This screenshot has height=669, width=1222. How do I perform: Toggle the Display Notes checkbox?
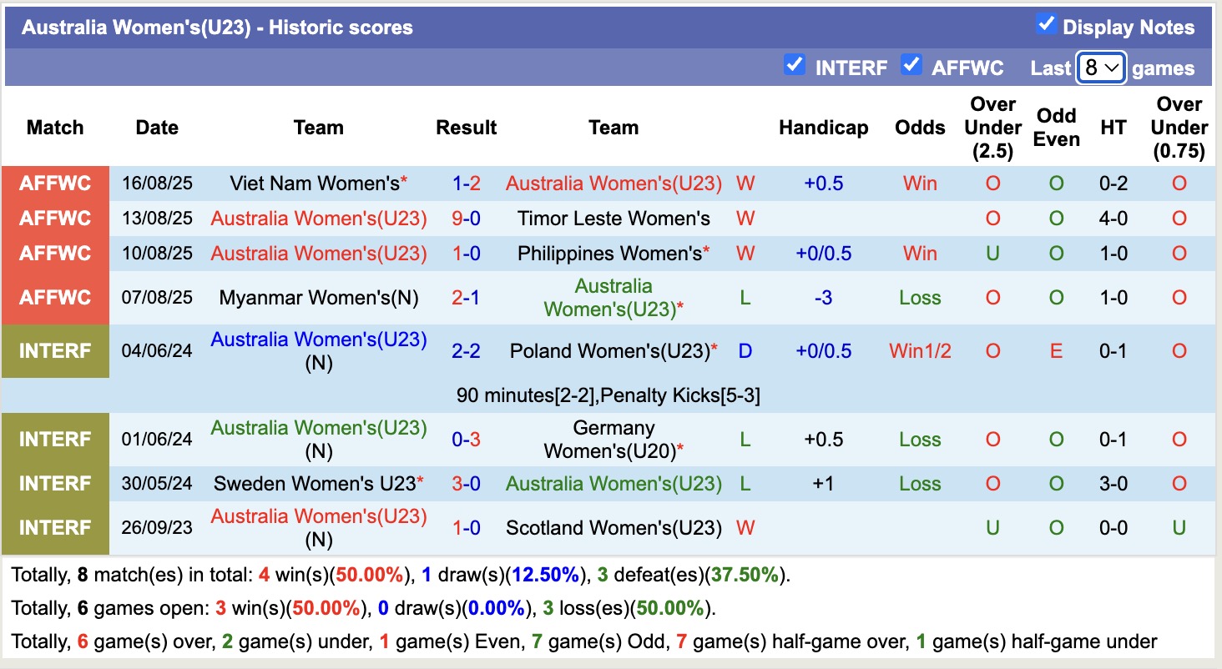click(x=1046, y=24)
